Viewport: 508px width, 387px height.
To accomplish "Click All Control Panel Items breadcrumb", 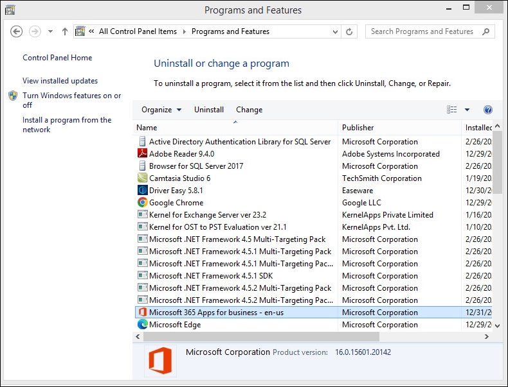I will point(138,31).
